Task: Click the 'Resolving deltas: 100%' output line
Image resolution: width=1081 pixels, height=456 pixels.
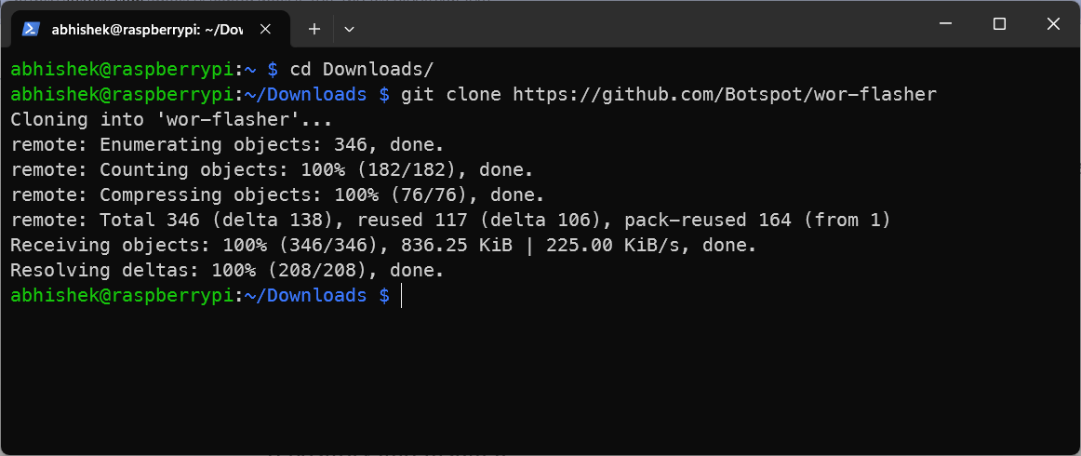Action: [227, 270]
